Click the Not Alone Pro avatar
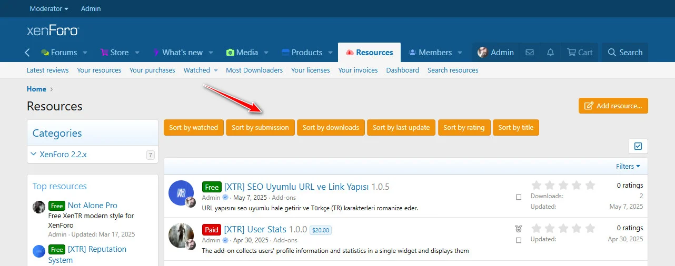The height and width of the screenshot is (266, 675). (x=39, y=207)
